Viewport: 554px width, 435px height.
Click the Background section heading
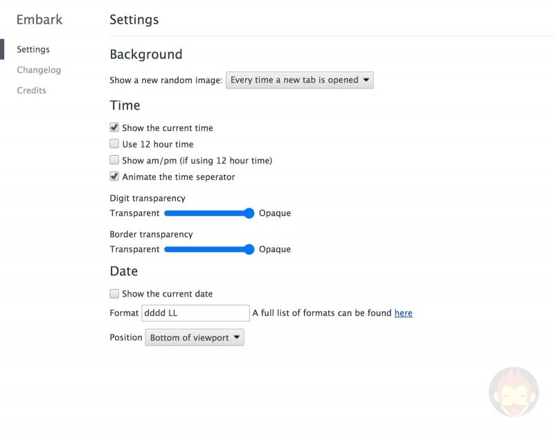145,54
